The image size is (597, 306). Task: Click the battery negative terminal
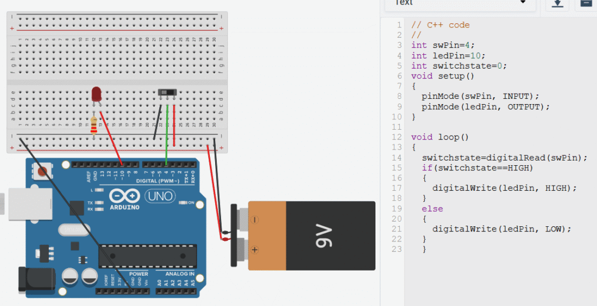click(x=254, y=220)
